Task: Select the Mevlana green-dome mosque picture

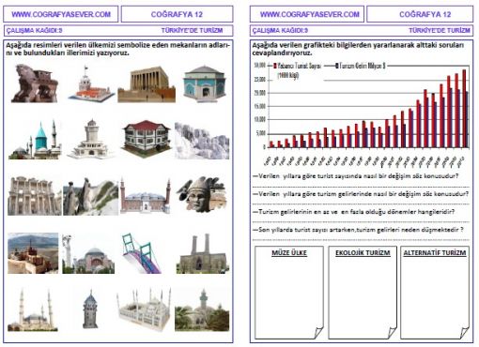Action: [35, 140]
